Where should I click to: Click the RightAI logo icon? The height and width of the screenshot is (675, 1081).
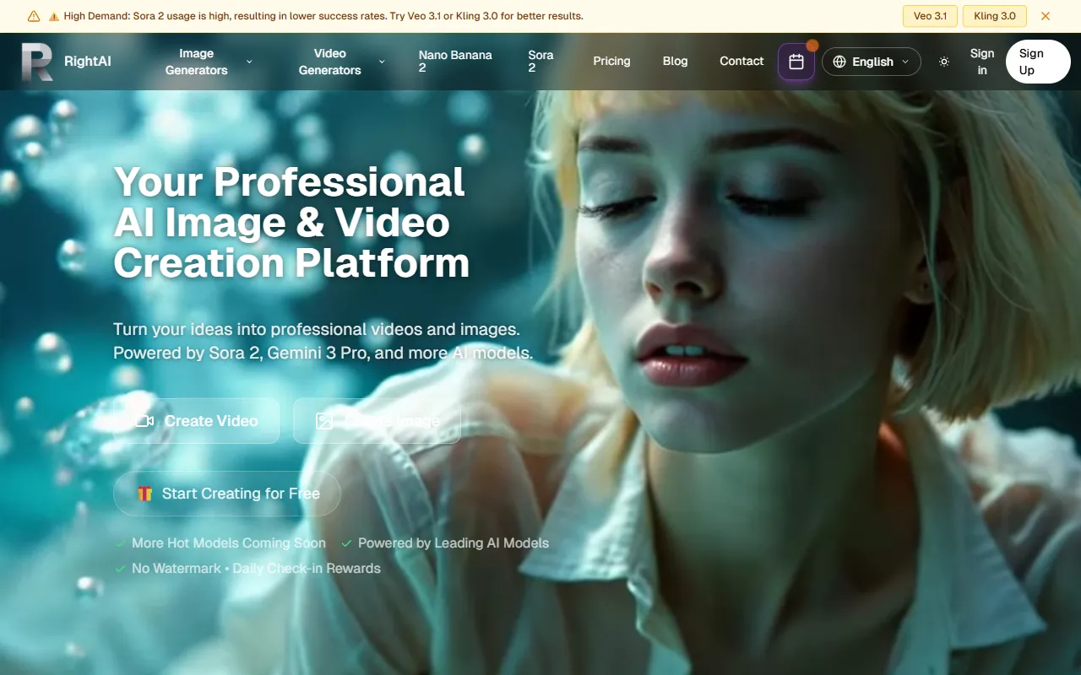click(37, 62)
